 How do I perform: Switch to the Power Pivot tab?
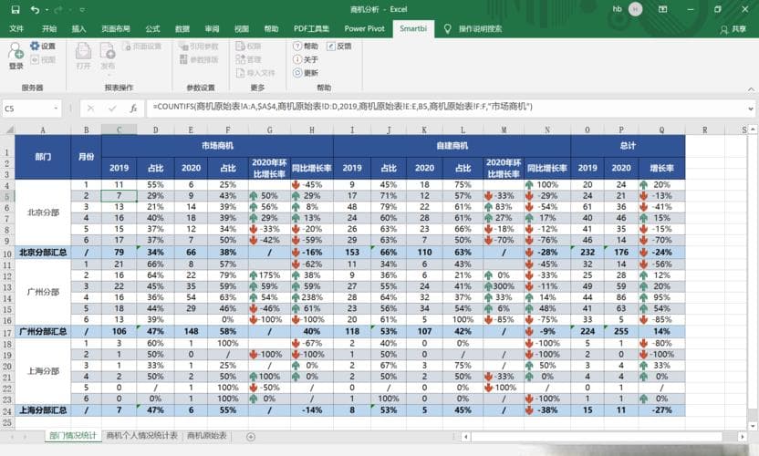click(x=365, y=29)
